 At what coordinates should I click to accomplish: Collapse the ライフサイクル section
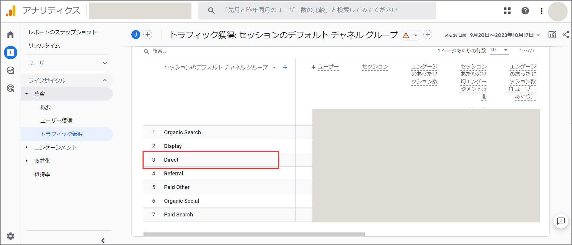[67, 80]
